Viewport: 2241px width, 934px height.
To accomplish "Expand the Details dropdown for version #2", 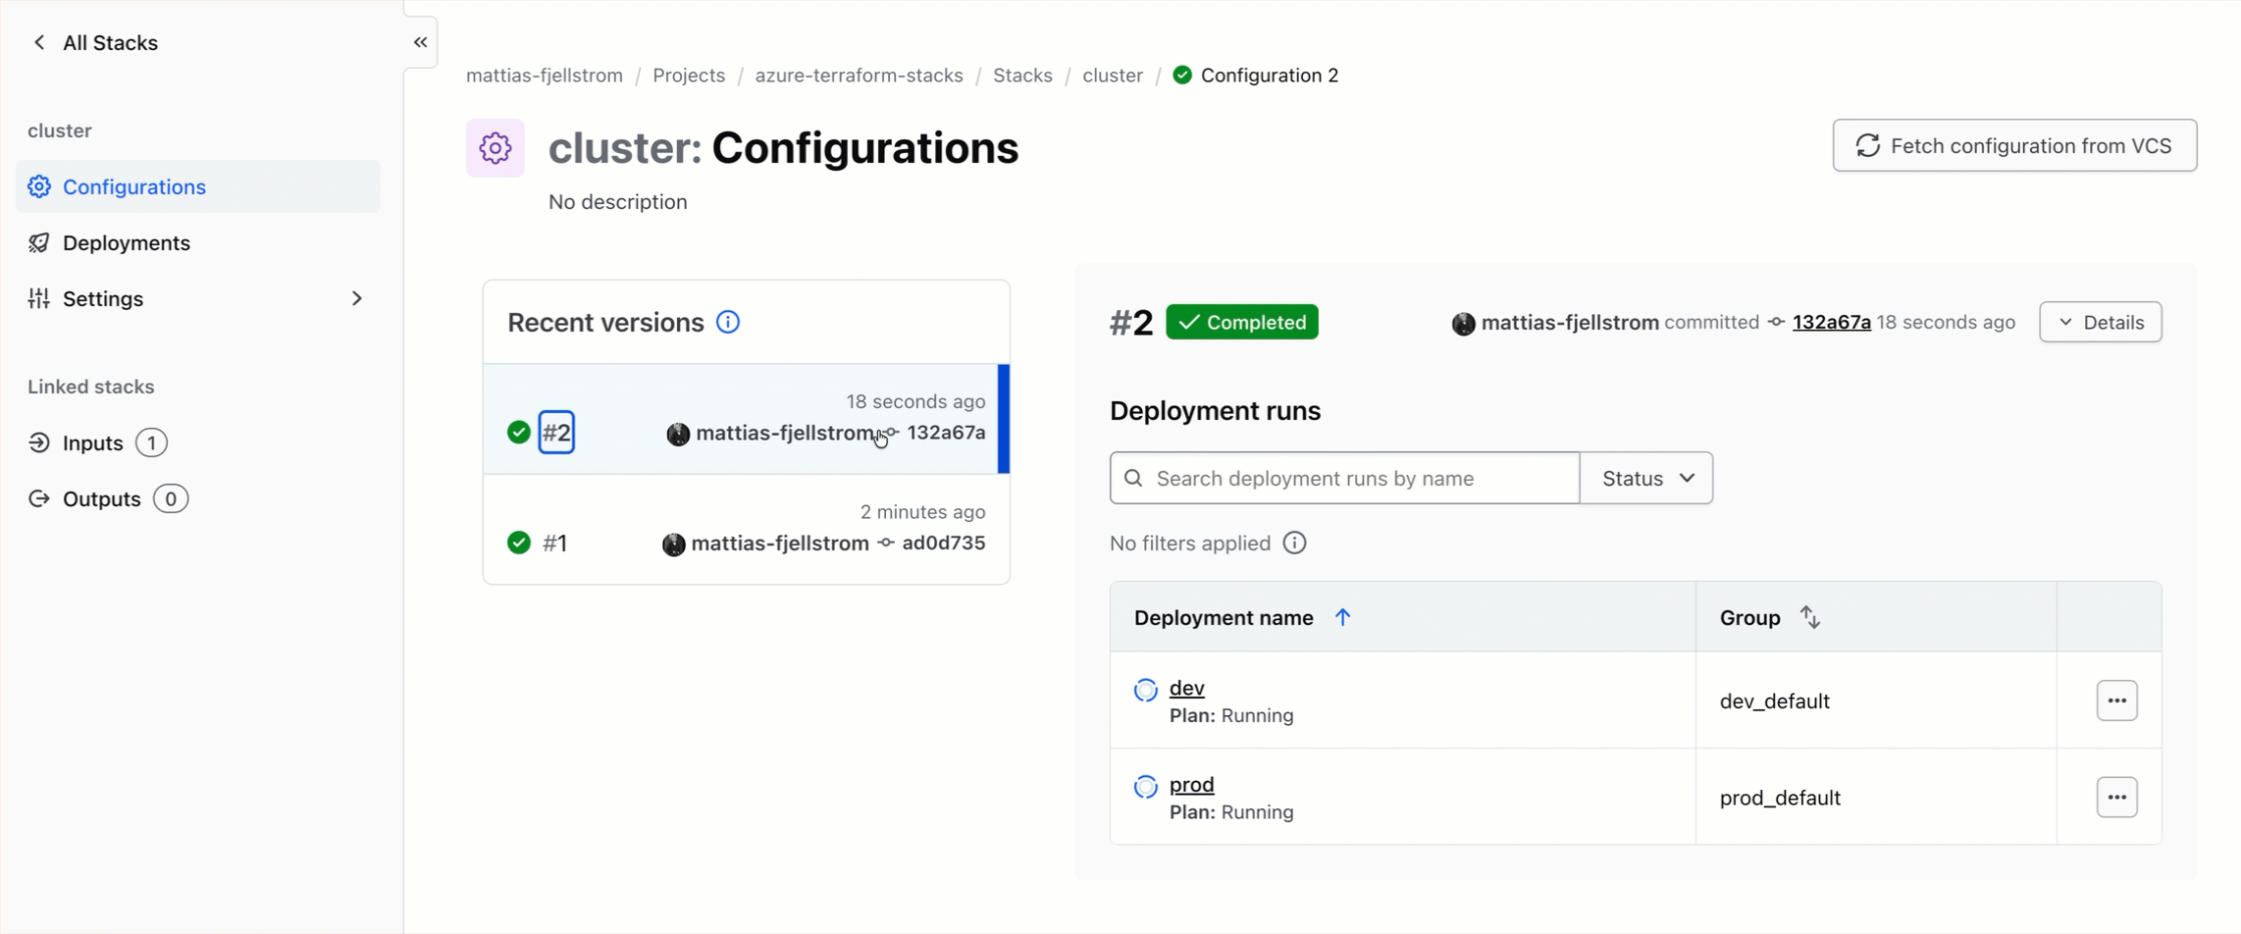I will [x=2100, y=322].
